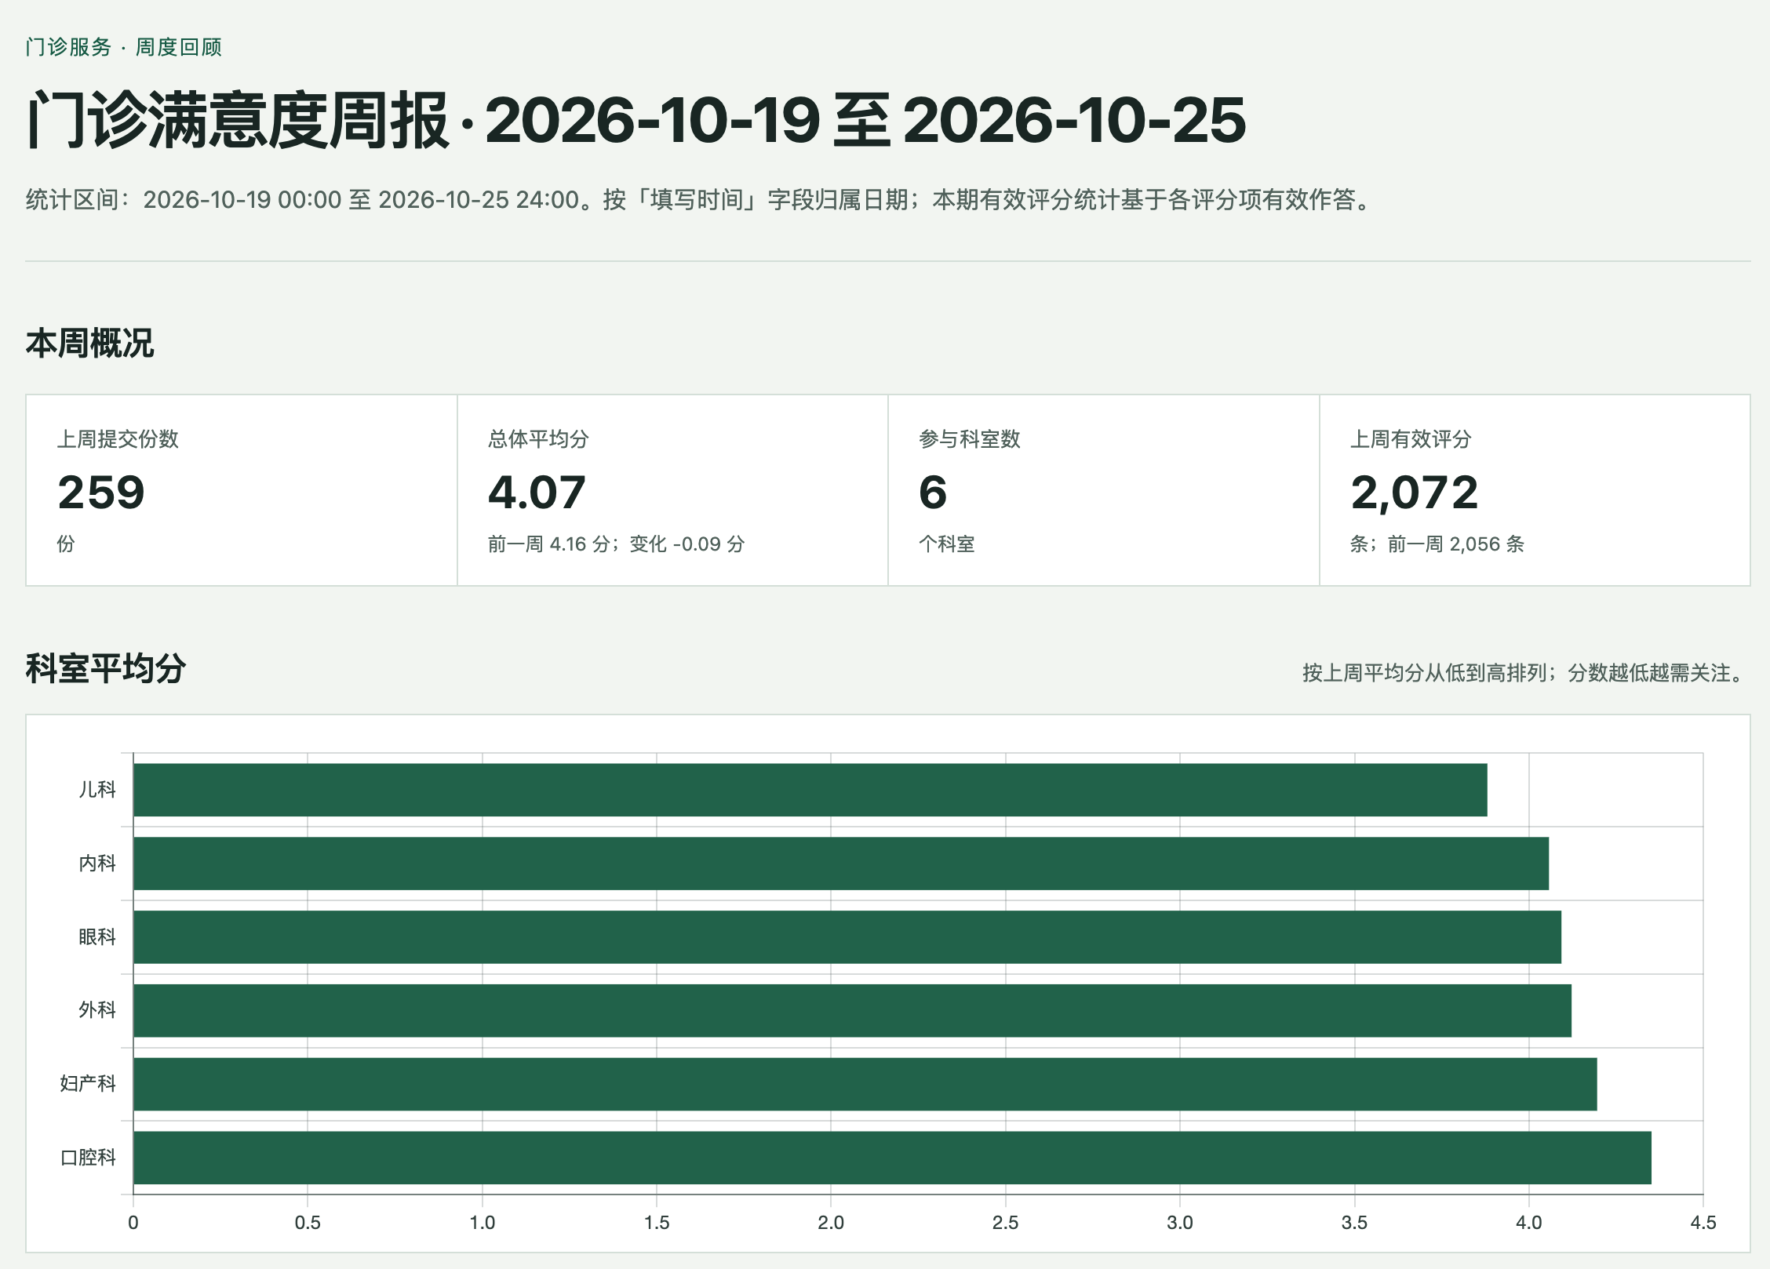Click the 眼科 bar in the chart
This screenshot has height=1269, width=1770.
coord(847,936)
